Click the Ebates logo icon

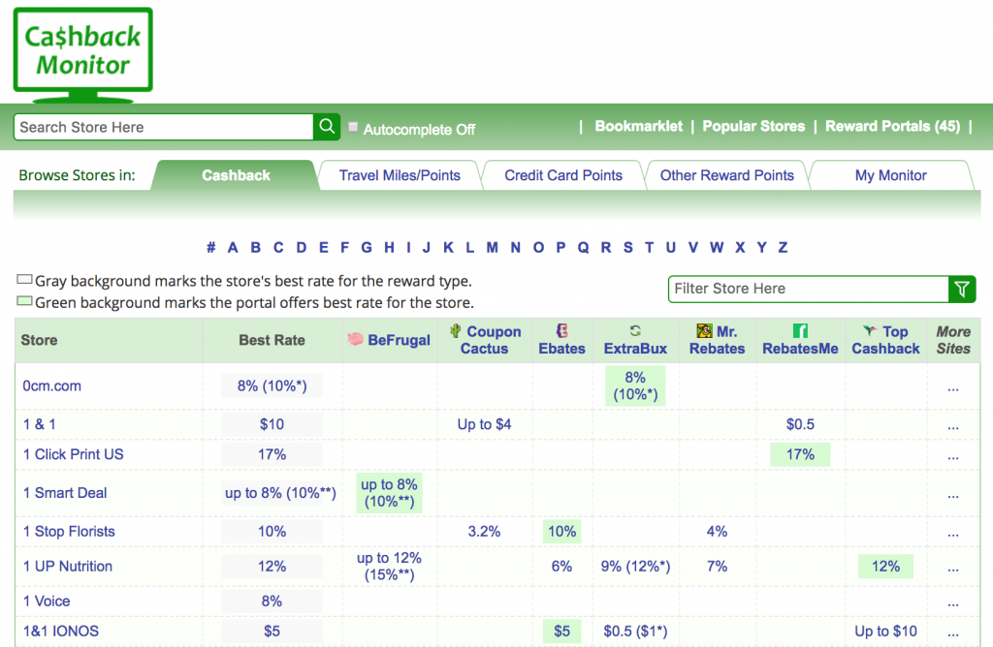coord(561,330)
